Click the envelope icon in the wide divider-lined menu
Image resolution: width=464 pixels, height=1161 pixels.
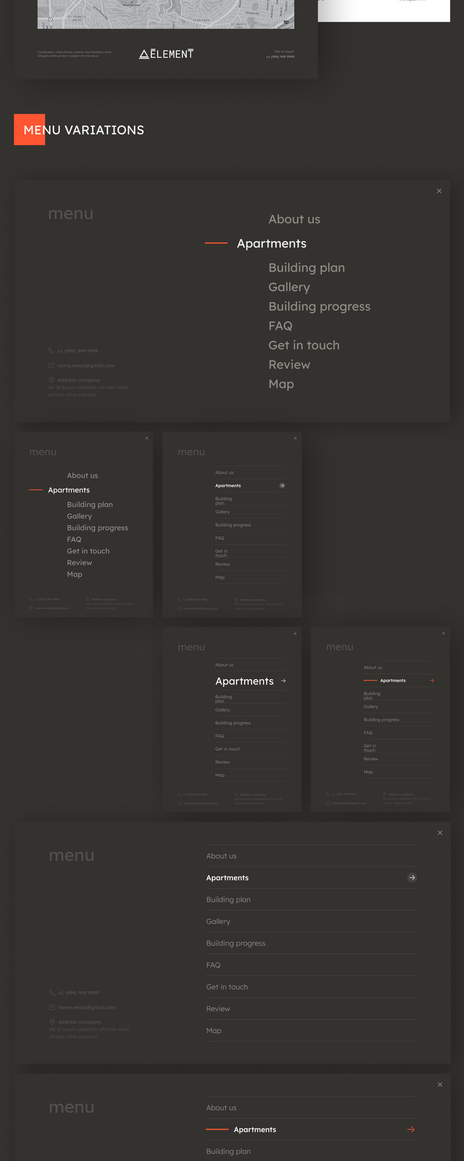[x=52, y=1007]
